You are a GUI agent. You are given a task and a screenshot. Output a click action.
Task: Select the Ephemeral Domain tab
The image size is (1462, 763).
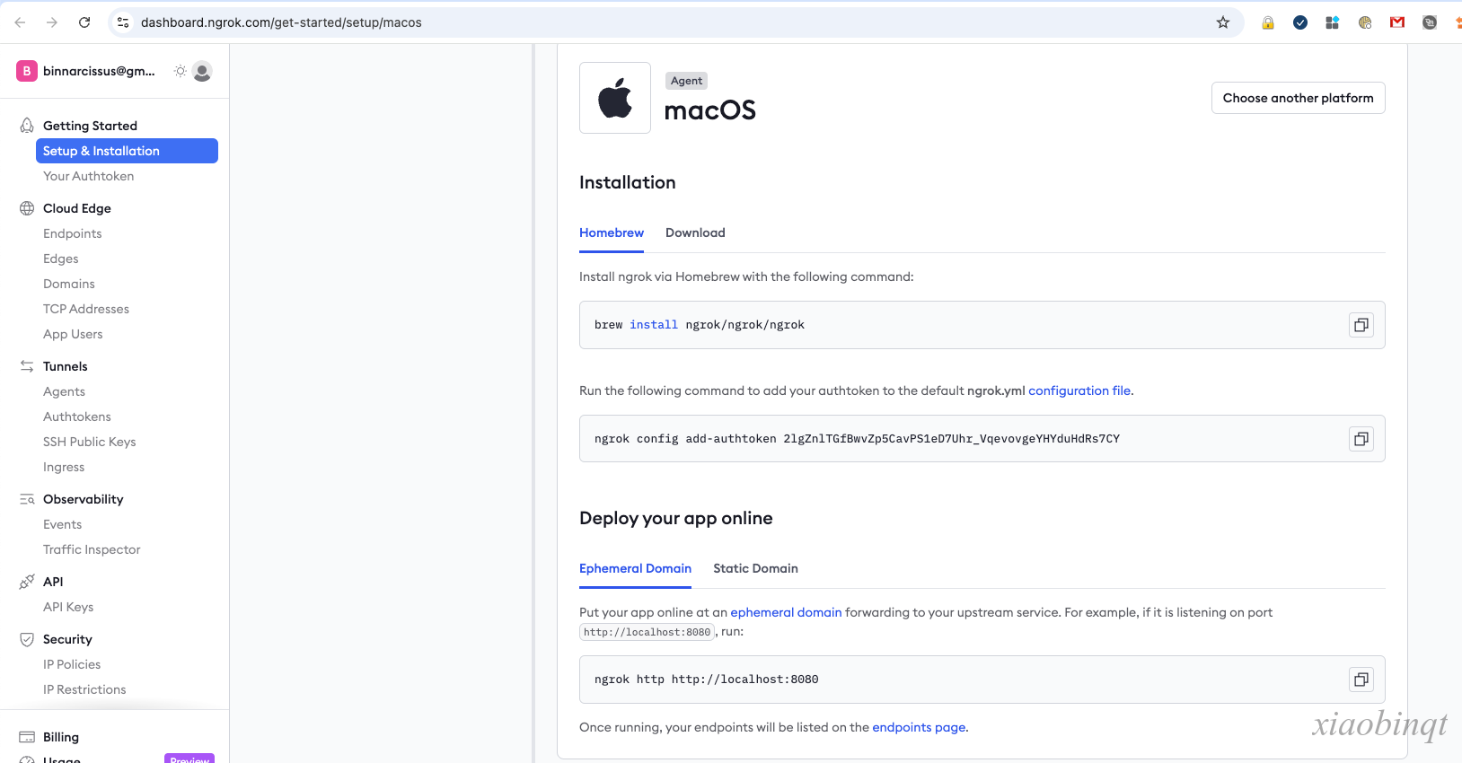[x=635, y=568]
